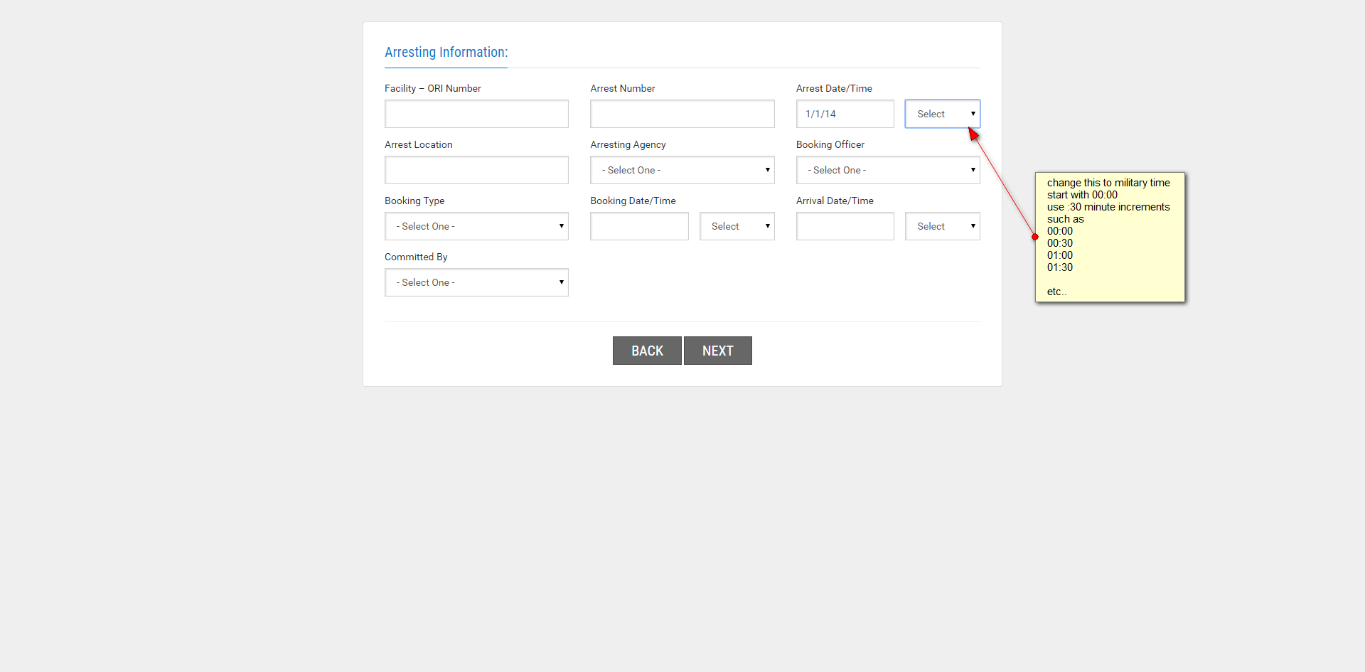Click the Arrival Date input field
This screenshot has width=1365, height=672.
[845, 226]
